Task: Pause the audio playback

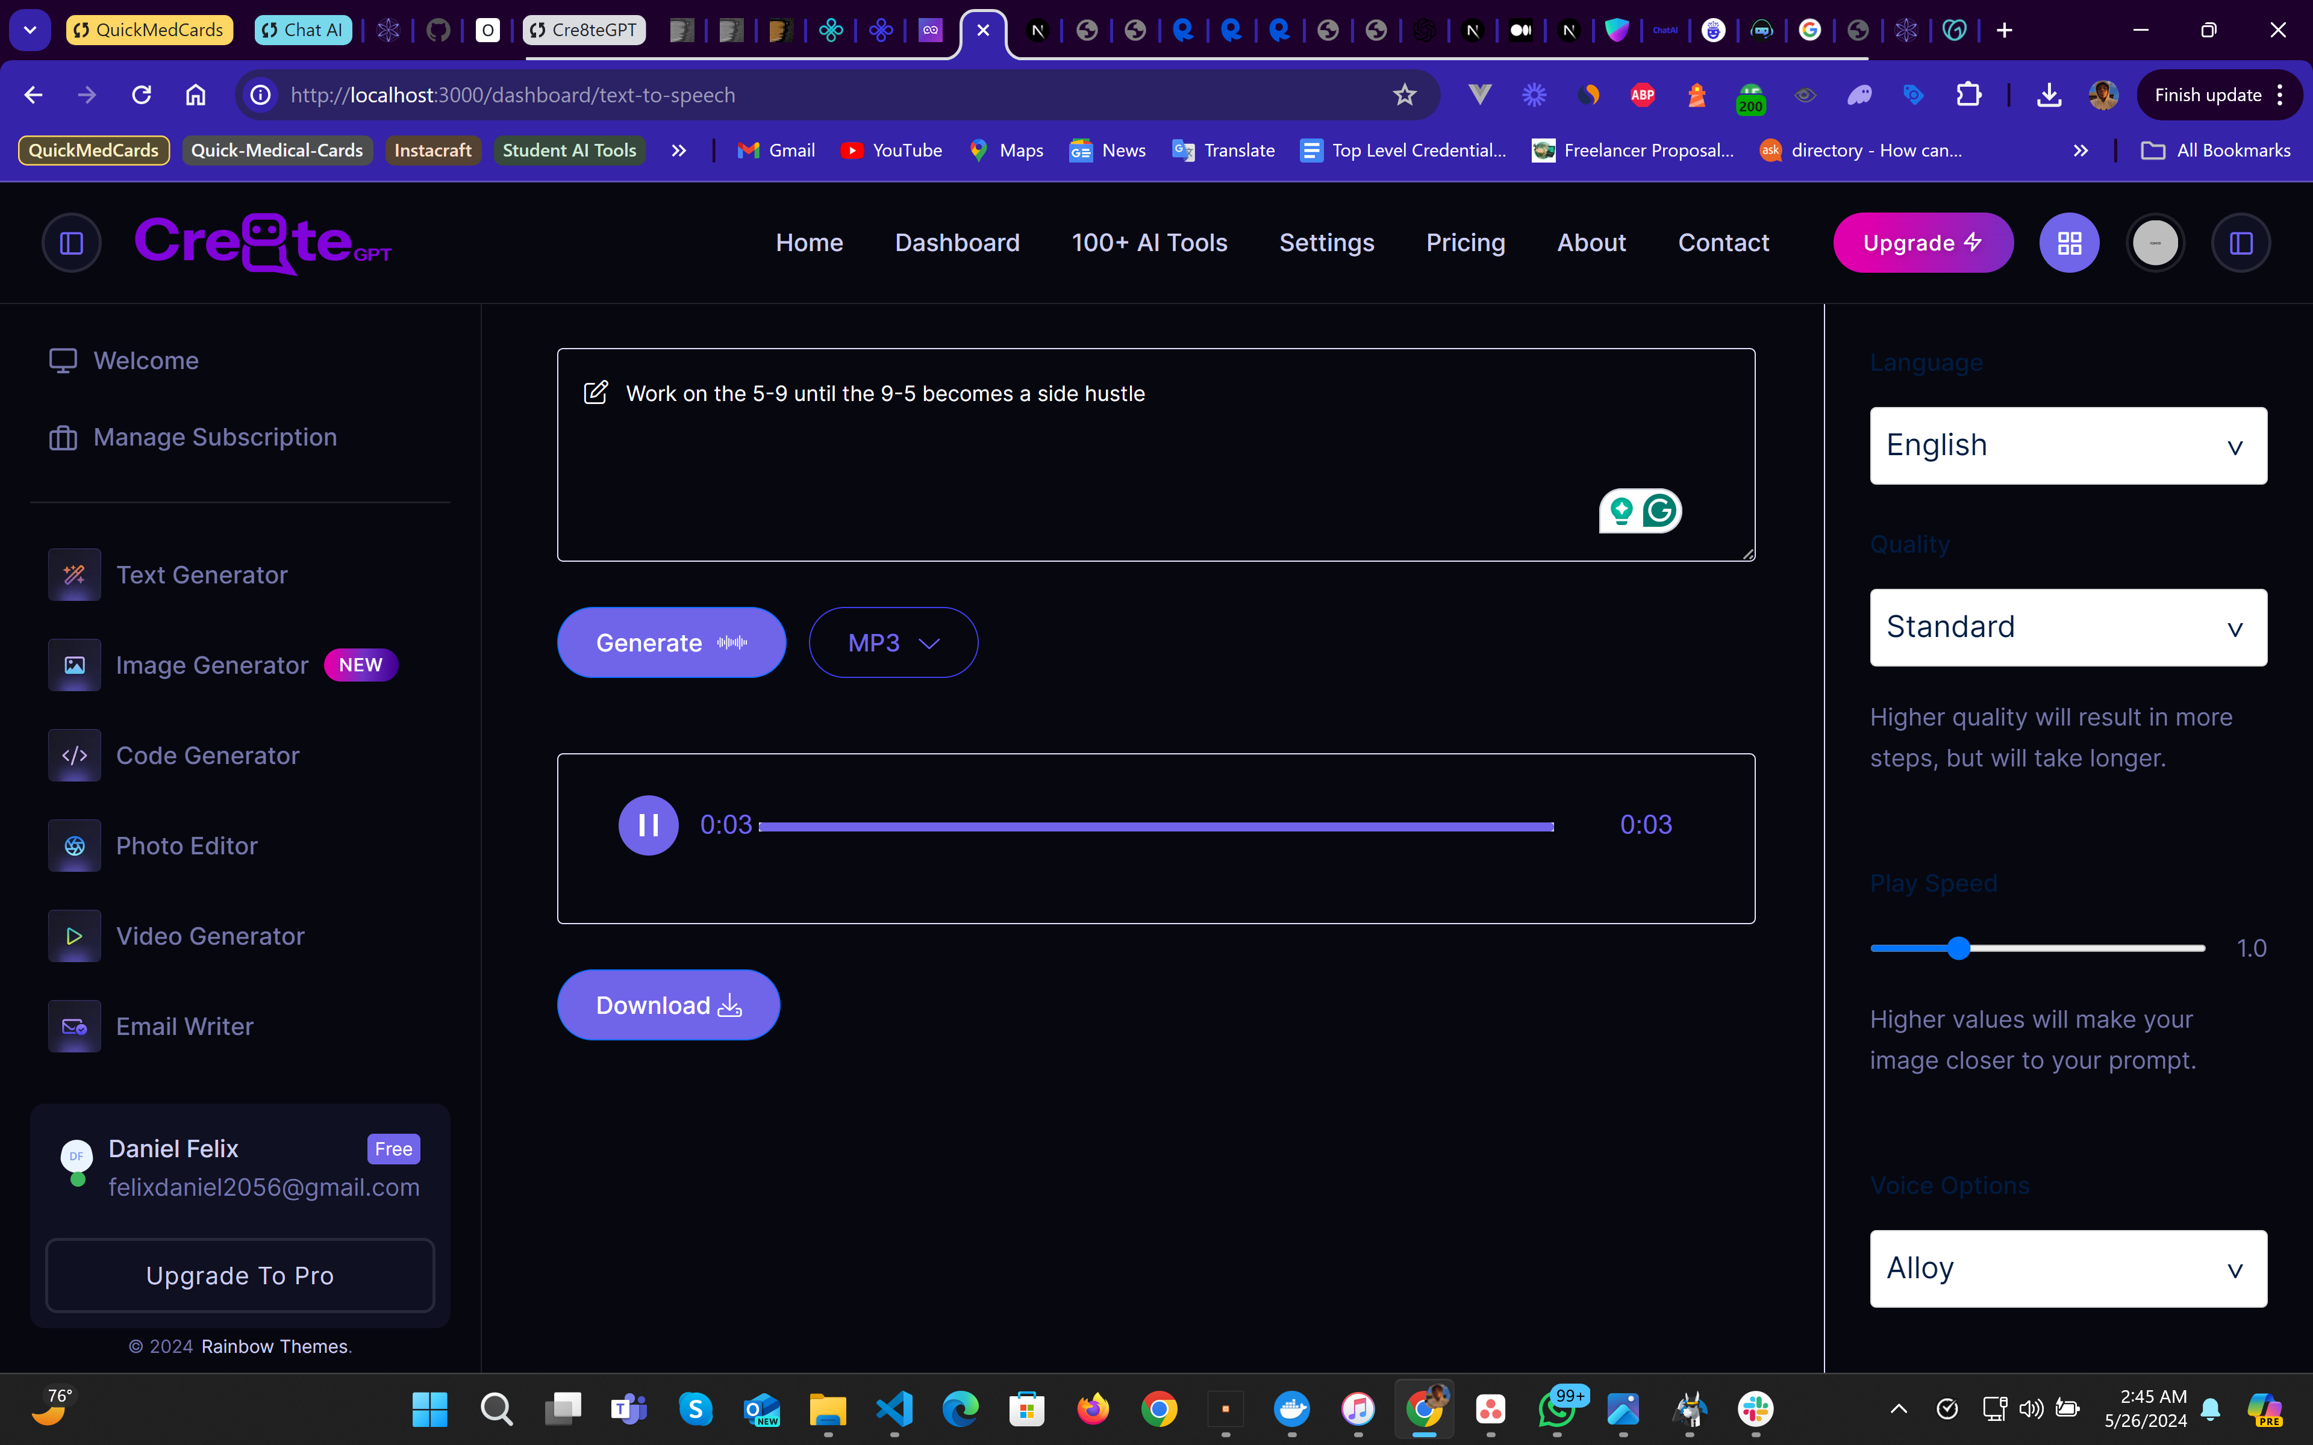Action: point(648,825)
